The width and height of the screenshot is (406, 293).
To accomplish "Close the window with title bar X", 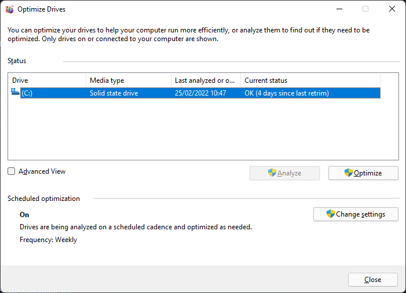I will click(x=392, y=9).
